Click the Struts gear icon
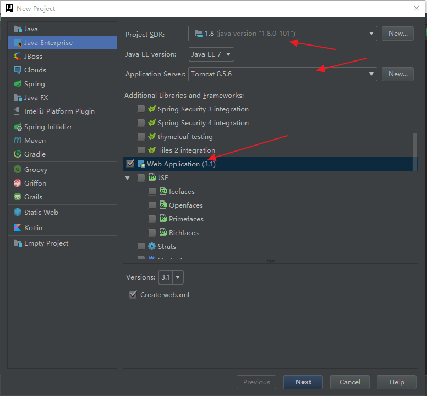The image size is (427, 396). (152, 246)
